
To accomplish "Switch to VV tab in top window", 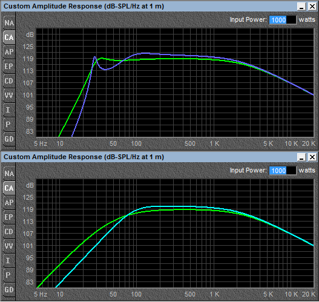I will coord(9,96).
